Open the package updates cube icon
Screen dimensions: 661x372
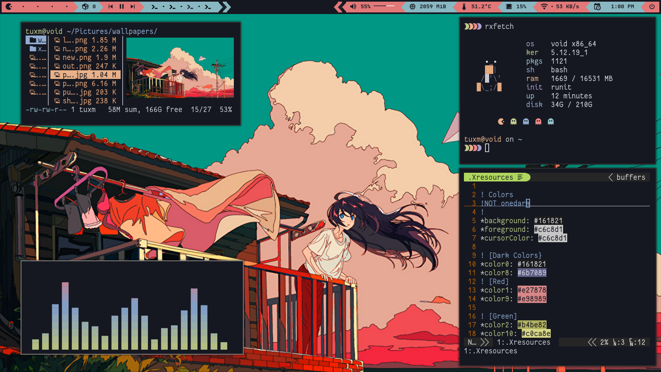85,7
